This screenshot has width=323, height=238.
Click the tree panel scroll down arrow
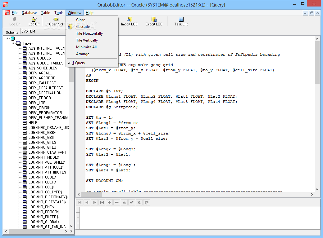71,226
